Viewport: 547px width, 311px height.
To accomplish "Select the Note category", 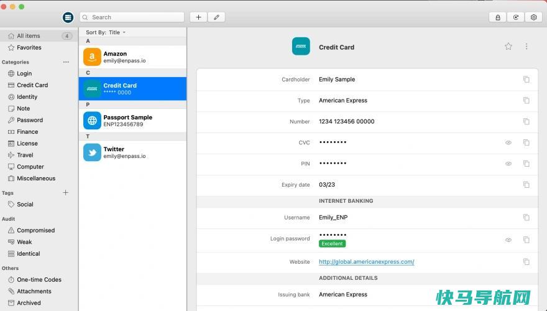I will [39, 109].
